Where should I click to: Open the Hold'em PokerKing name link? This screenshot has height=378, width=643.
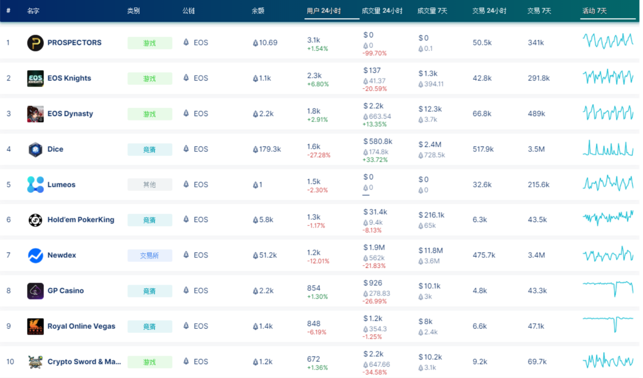point(81,220)
